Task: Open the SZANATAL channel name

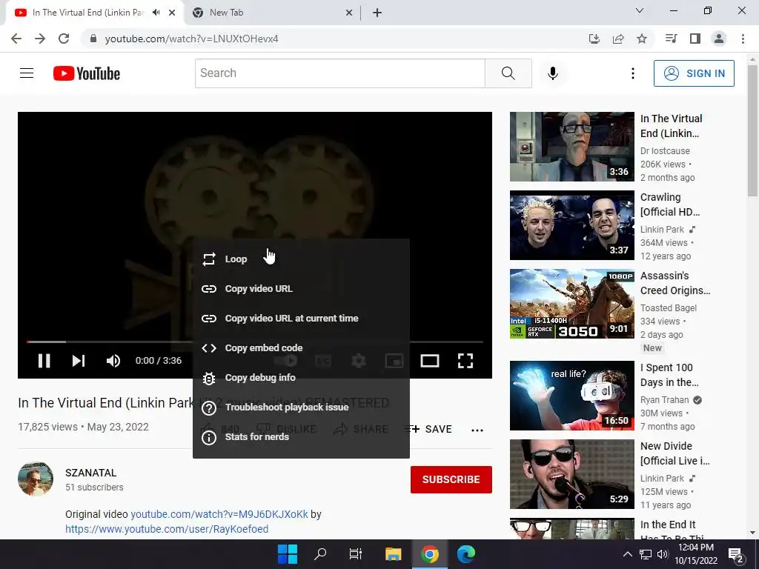Action: point(91,473)
